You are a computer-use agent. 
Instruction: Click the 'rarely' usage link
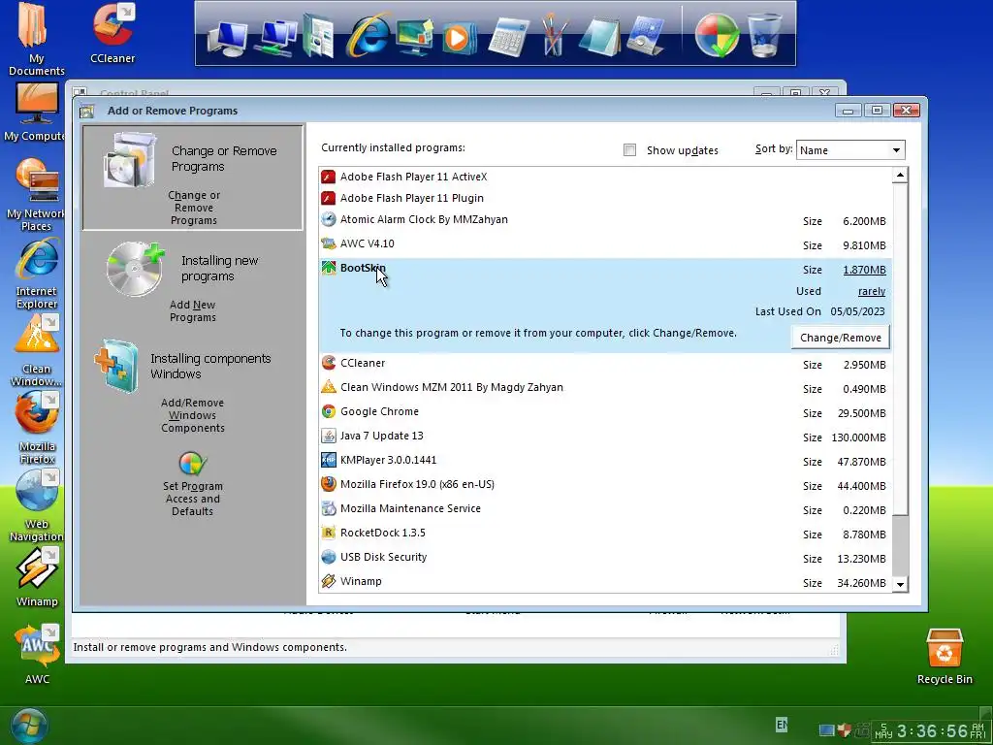click(872, 291)
